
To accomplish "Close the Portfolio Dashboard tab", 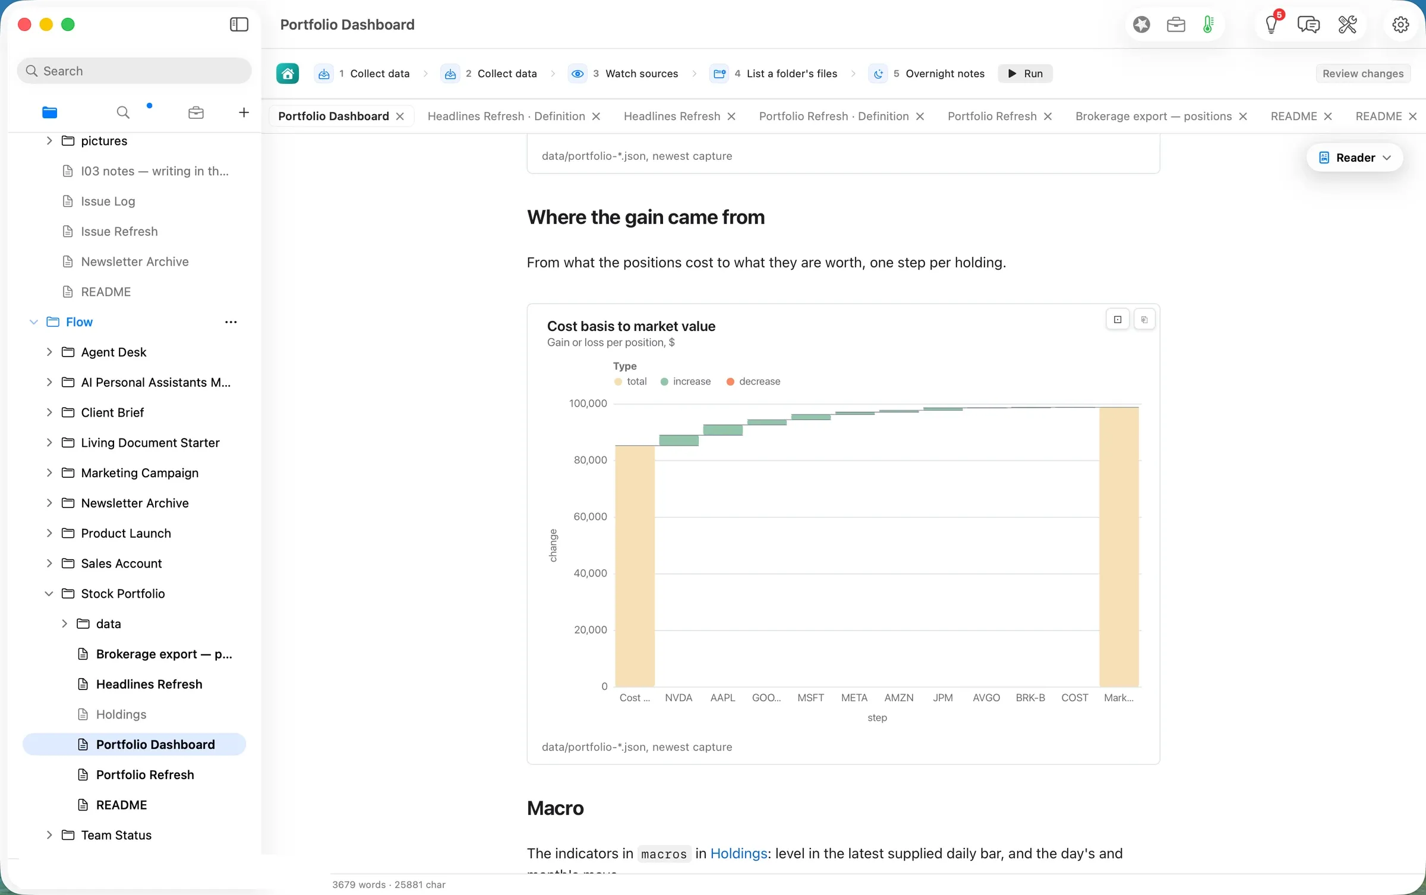I will click(400, 116).
